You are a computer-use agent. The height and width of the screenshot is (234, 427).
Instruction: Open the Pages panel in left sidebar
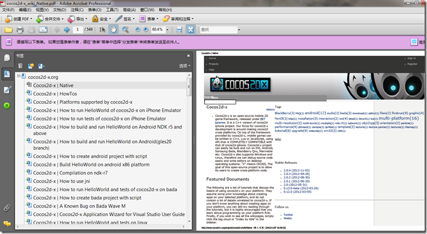(7, 58)
